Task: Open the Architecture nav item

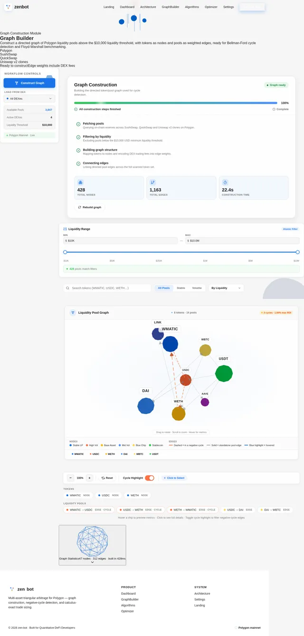Action: click(x=148, y=7)
